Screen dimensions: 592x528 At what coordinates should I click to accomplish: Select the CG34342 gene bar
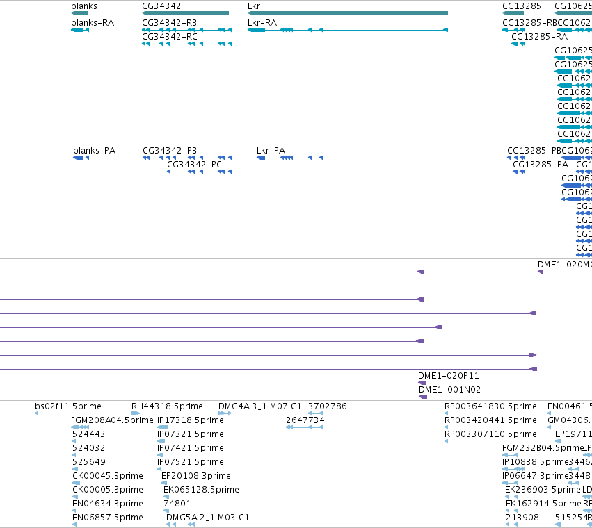[x=185, y=13]
